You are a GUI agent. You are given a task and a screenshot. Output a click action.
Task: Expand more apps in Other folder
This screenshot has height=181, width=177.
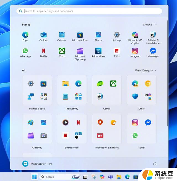pyautogui.click(x=148, y=96)
